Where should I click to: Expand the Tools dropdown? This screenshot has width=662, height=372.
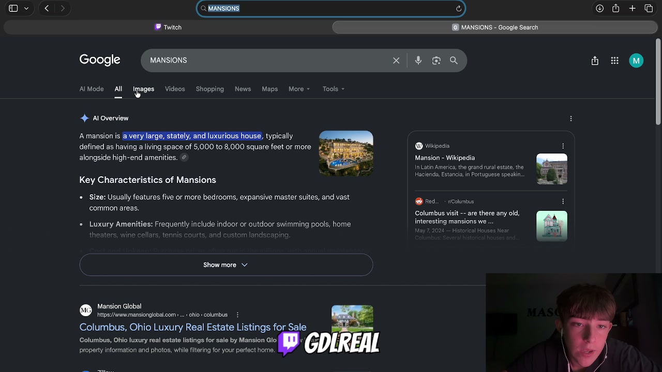click(x=334, y=89)
